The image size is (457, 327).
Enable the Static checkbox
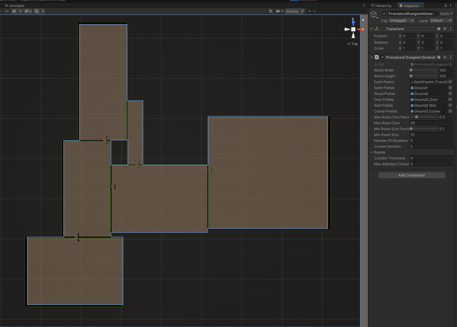437,13
